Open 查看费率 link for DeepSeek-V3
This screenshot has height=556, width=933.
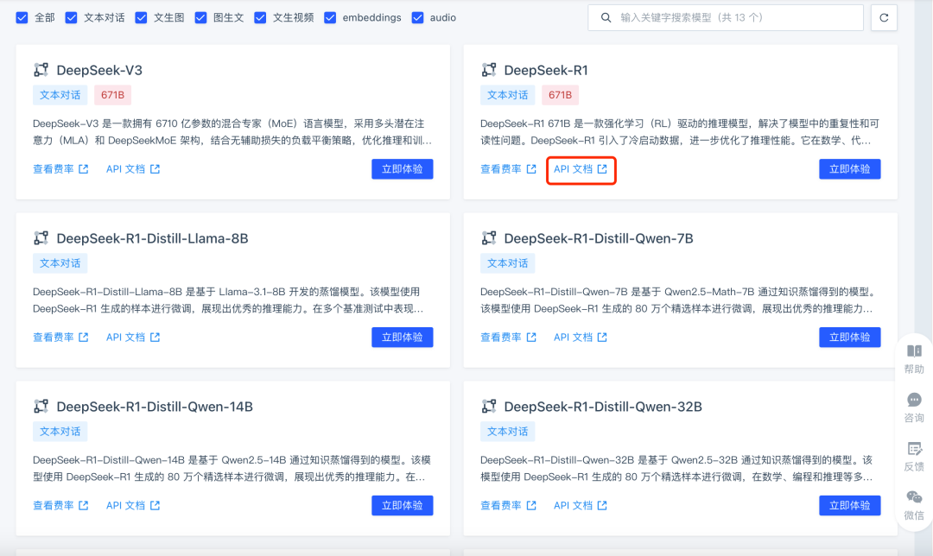(x=60, y=169)
